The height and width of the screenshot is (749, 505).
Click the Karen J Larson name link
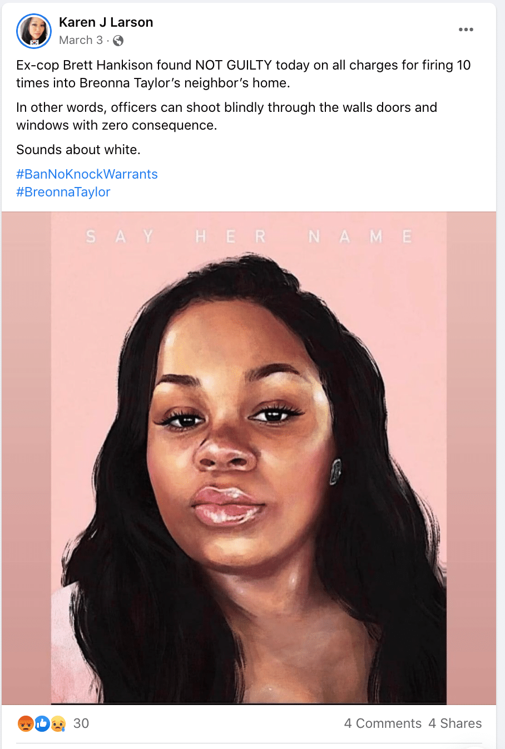(106, 22)
